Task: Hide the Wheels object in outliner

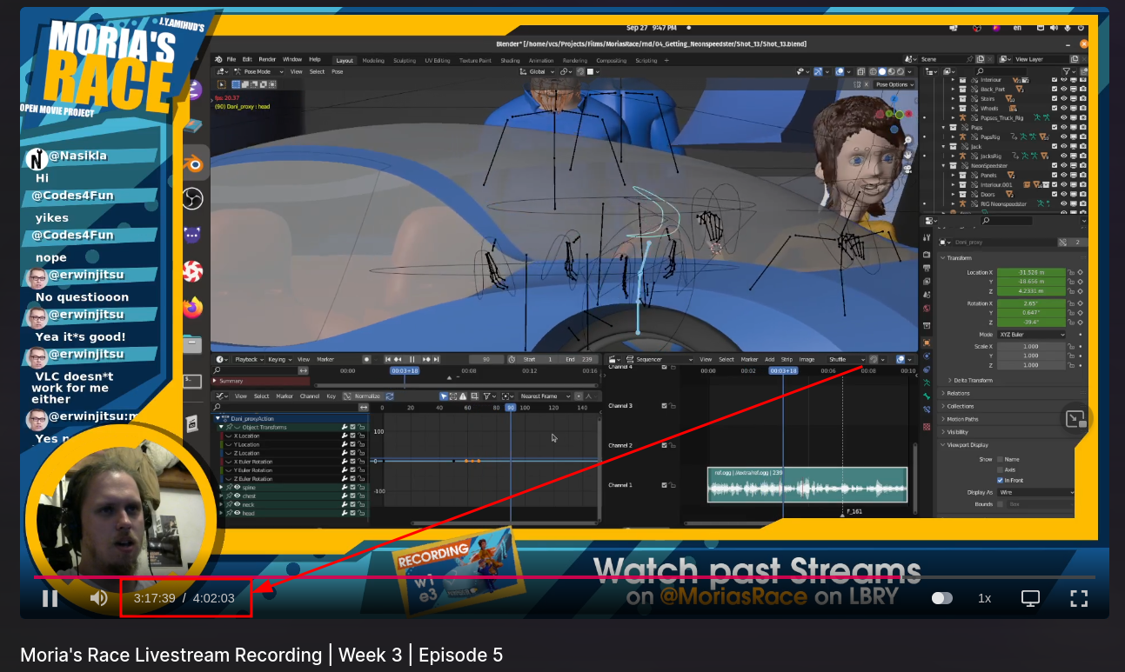Action: [x=1063, y=109]
